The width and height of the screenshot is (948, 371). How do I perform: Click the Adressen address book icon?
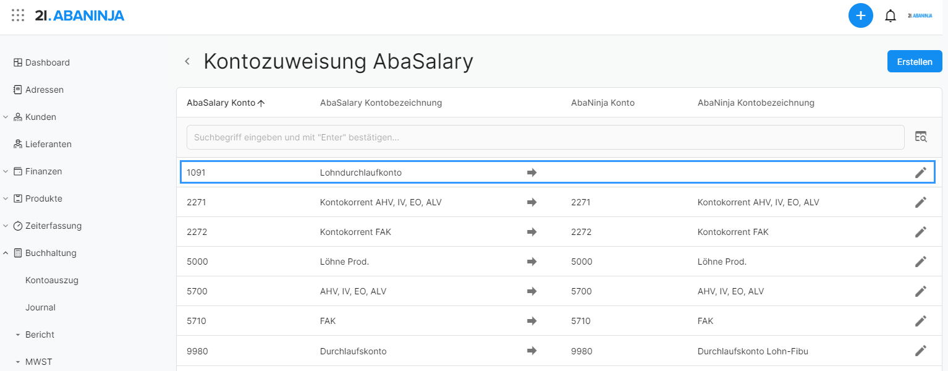pos(18,90)
